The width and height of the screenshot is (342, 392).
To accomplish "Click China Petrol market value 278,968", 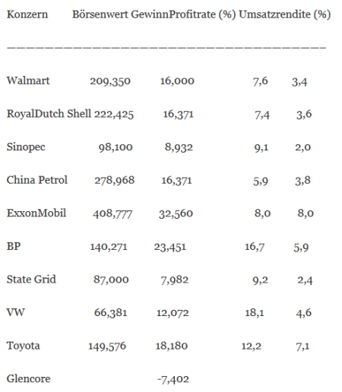I will click(x=115, y=180).
